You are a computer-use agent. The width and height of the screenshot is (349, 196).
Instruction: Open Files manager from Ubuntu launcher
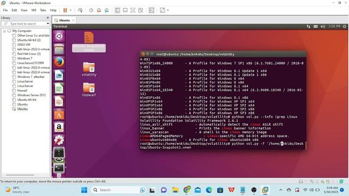pyautogui.click(x=59, y=49)
